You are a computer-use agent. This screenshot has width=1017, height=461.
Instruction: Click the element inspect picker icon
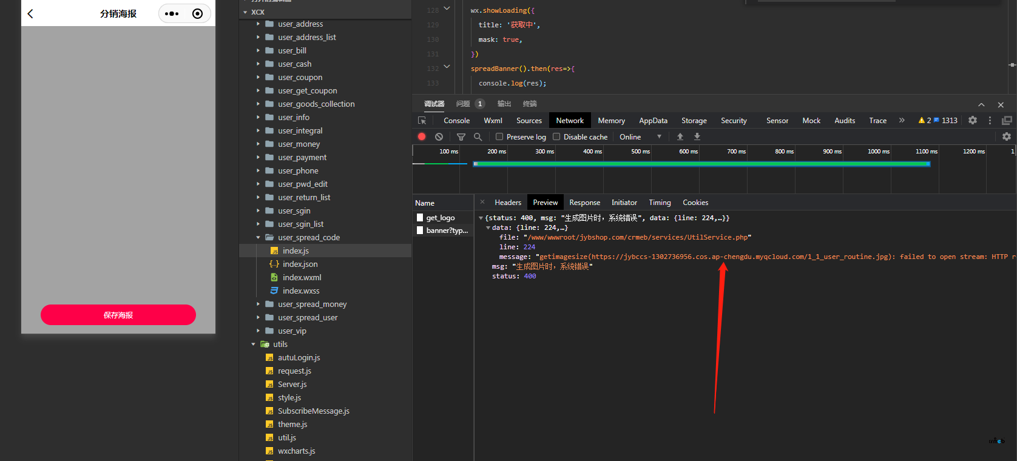pyautogui.click(x=422, y=121)
